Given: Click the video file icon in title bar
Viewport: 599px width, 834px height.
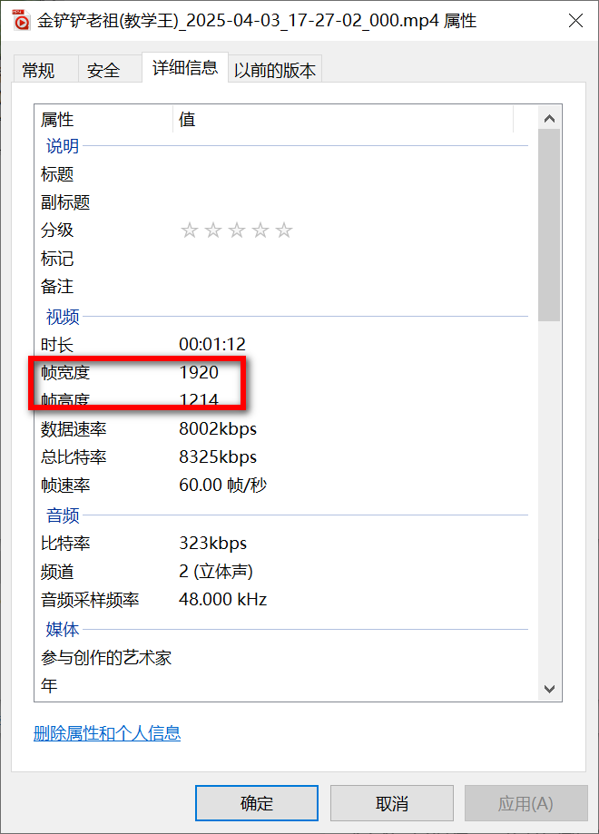Looking at the screenshot, I should coord(22,20).
